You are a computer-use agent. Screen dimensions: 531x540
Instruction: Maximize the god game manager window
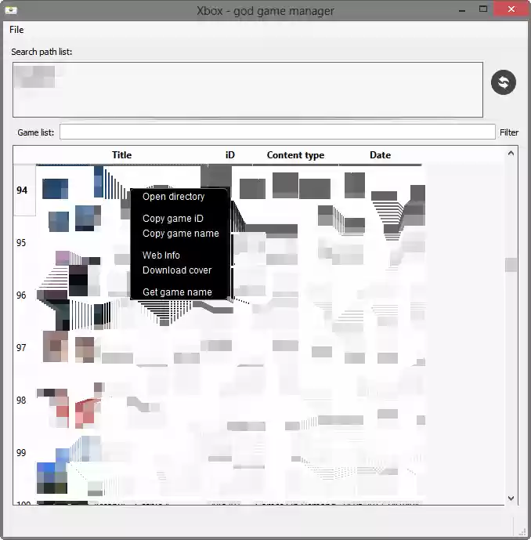coord(483,9)
